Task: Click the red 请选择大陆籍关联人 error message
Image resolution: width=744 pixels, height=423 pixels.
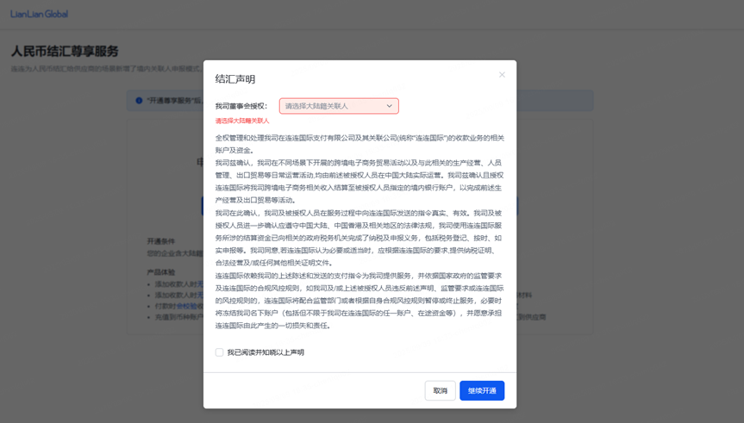Action: pyautogui.click(x=242, y=121)
